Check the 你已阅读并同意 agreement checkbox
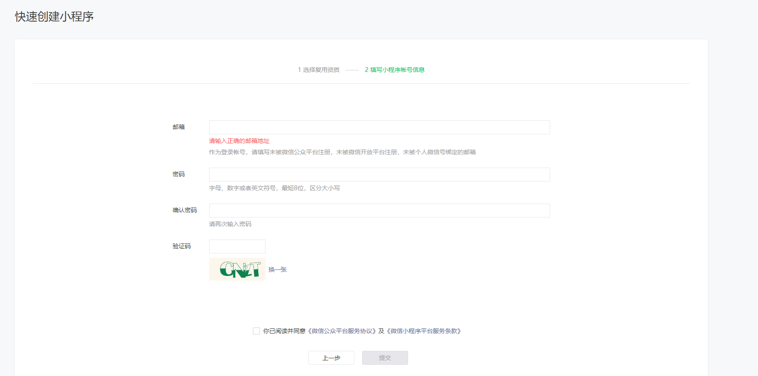Viewport: 758px width, 376px height. coord(256,331)
